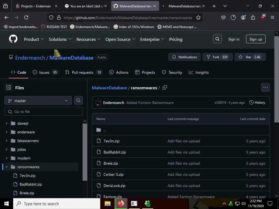Switch to the Issues tab
The height and width of the screenshot is (209, 279).
pos(45,72)
